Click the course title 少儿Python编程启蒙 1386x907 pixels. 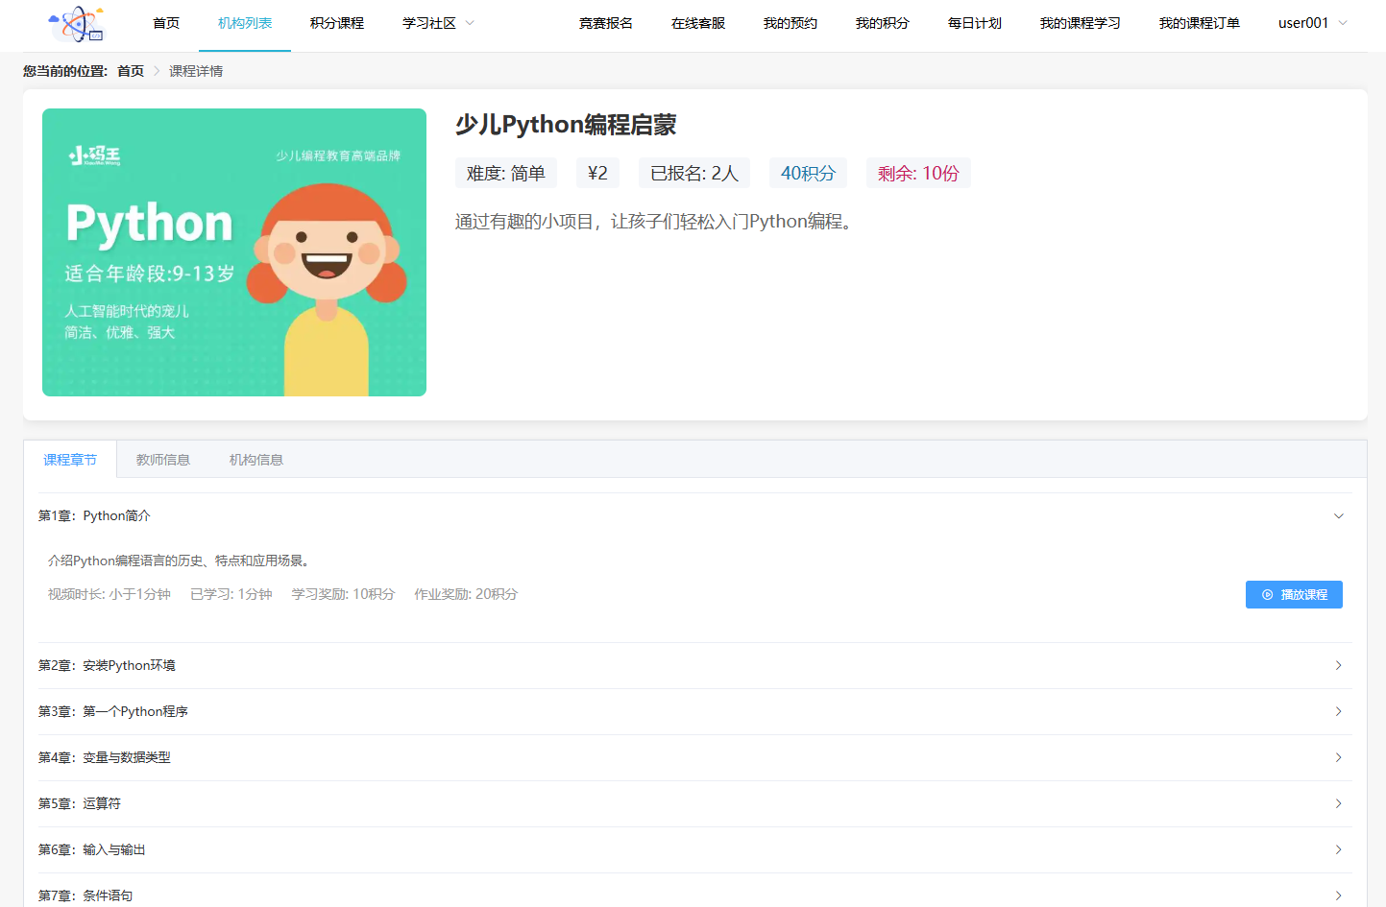point(566,125)
